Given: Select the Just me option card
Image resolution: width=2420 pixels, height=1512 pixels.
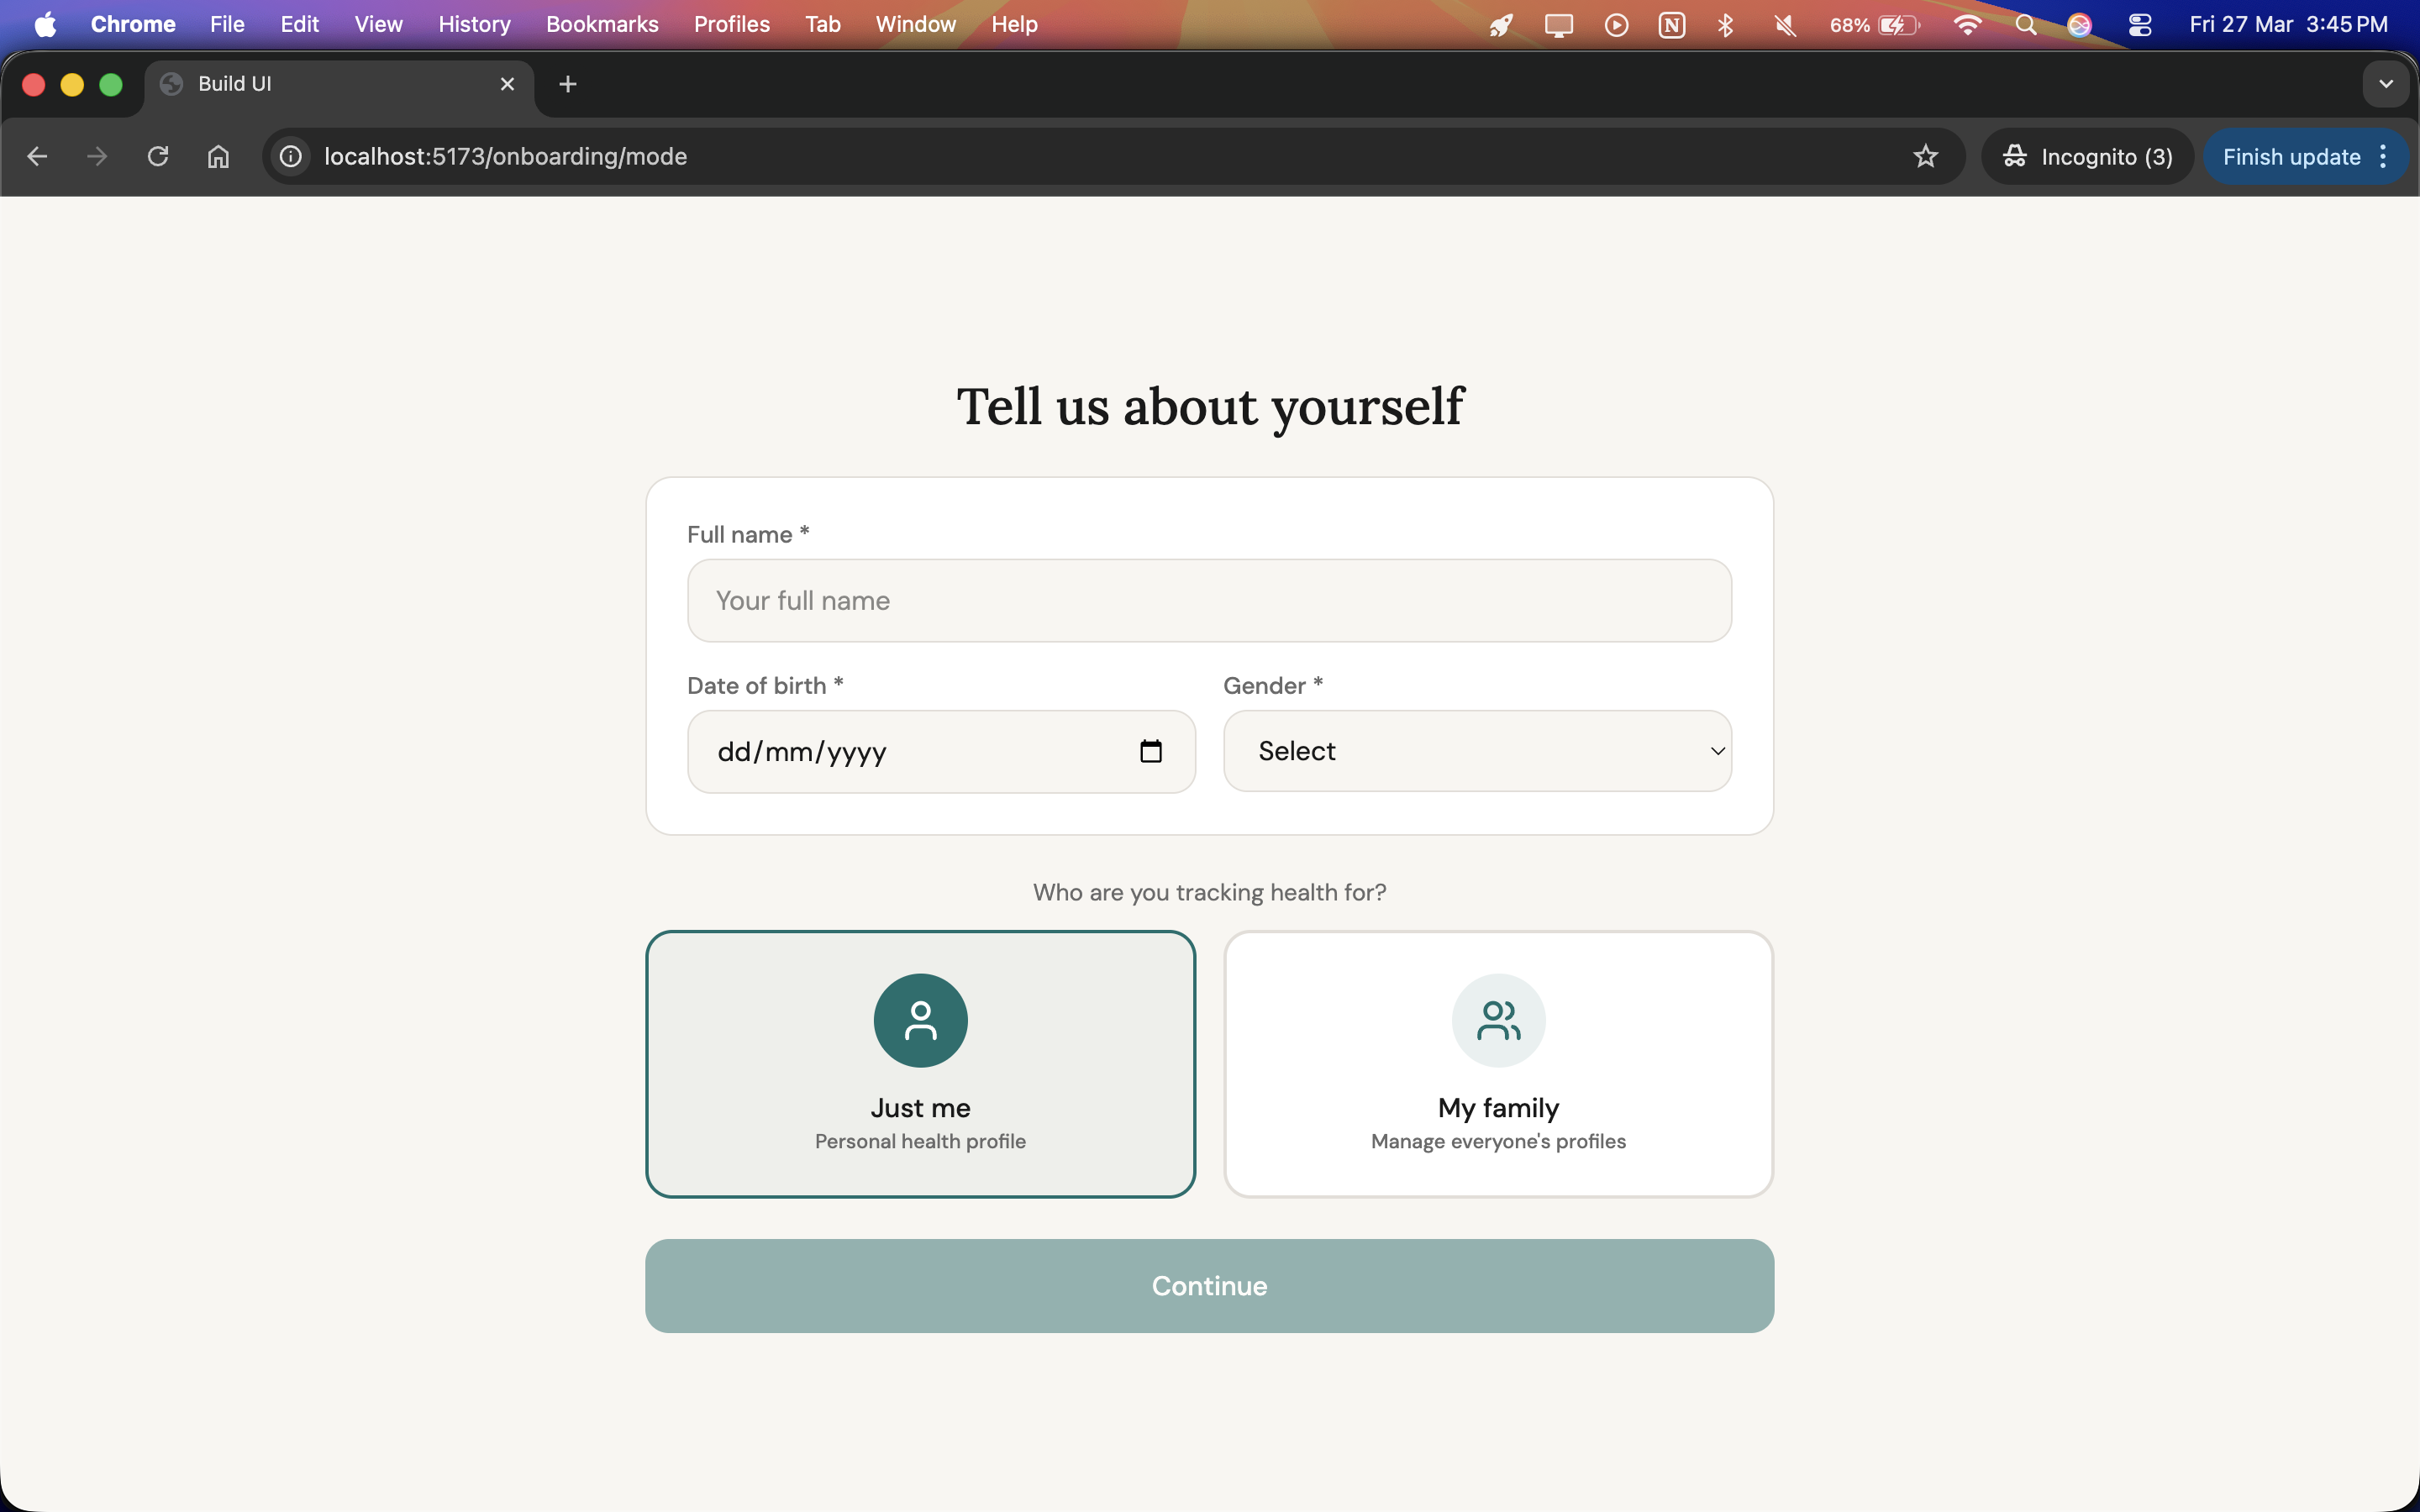Looking at the screenshot, I should [920, 1063].
